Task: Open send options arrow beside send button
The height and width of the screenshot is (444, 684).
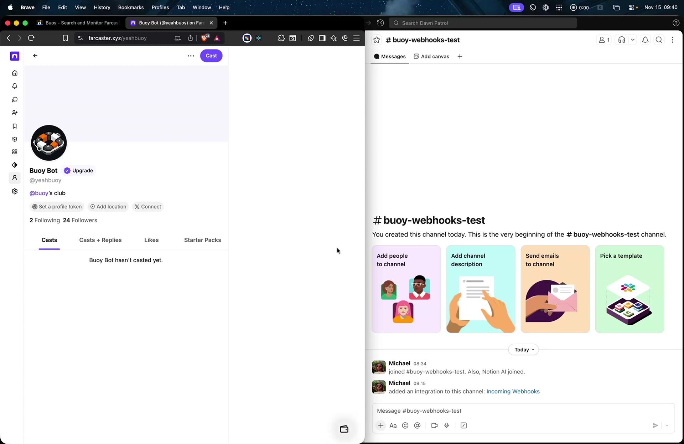Action: [667, 425]
